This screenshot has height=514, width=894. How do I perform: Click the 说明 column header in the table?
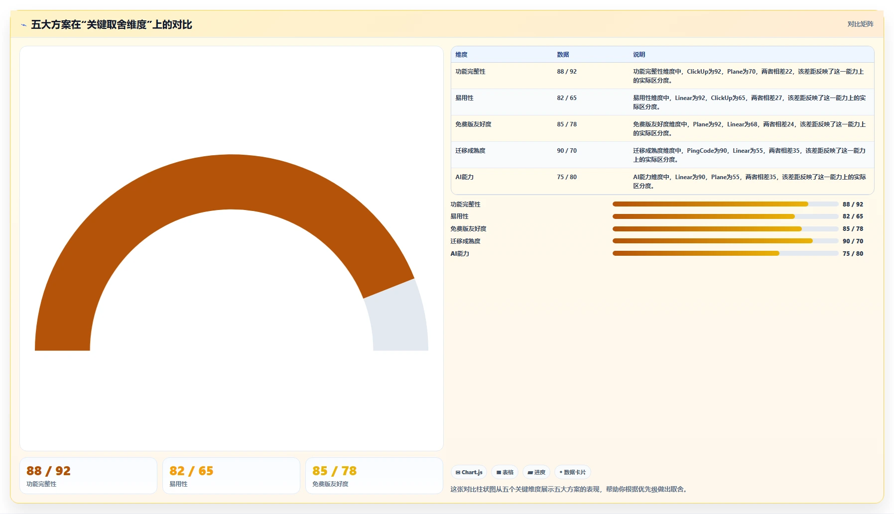point(639,55)
